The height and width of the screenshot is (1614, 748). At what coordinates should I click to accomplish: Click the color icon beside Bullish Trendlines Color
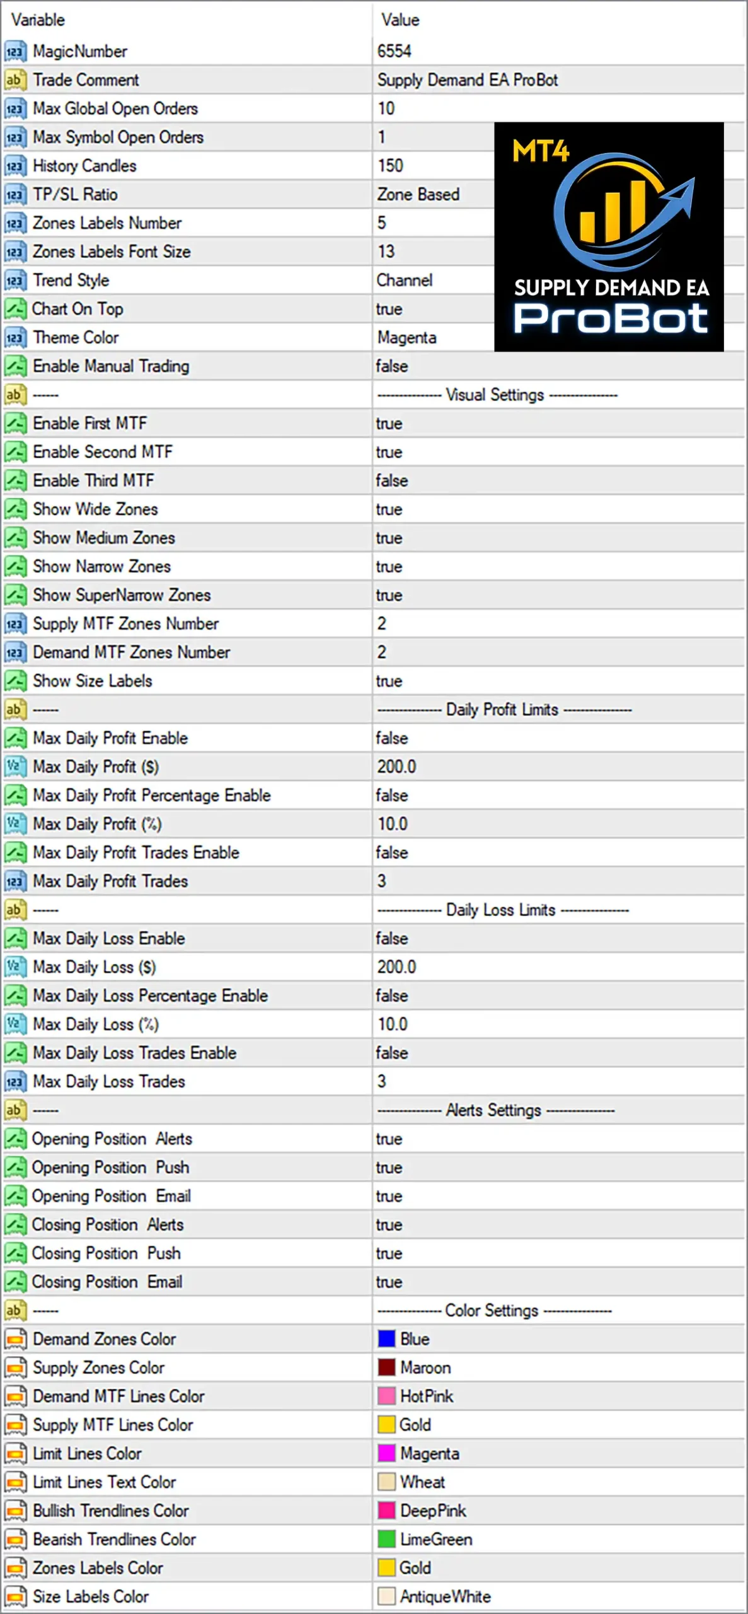pos(15,1511)
